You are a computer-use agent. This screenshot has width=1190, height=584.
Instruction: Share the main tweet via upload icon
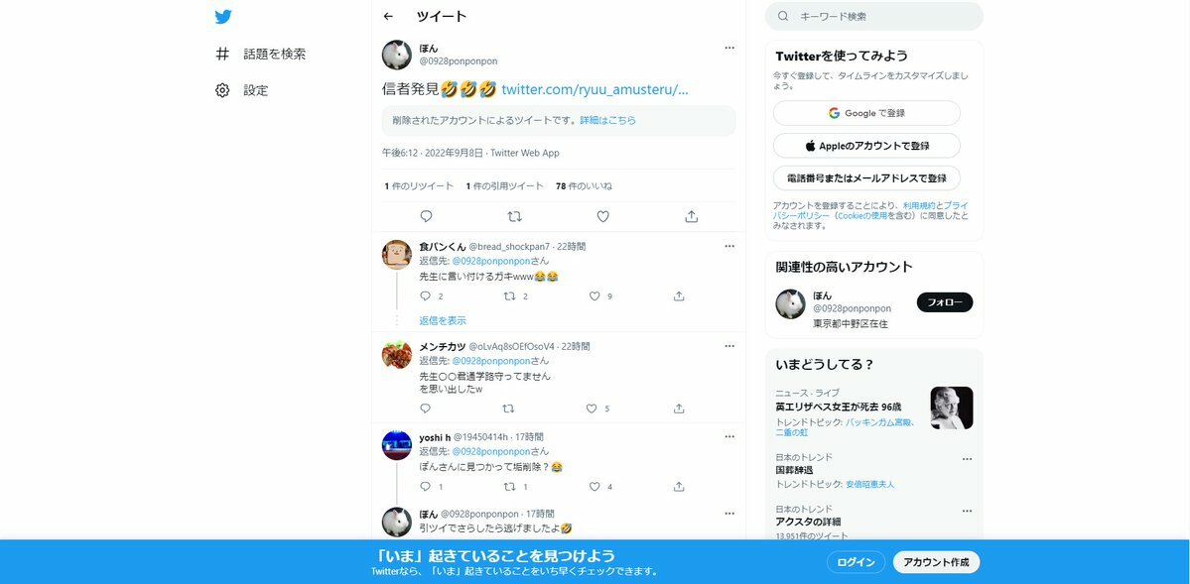click(x=692, y=216)
